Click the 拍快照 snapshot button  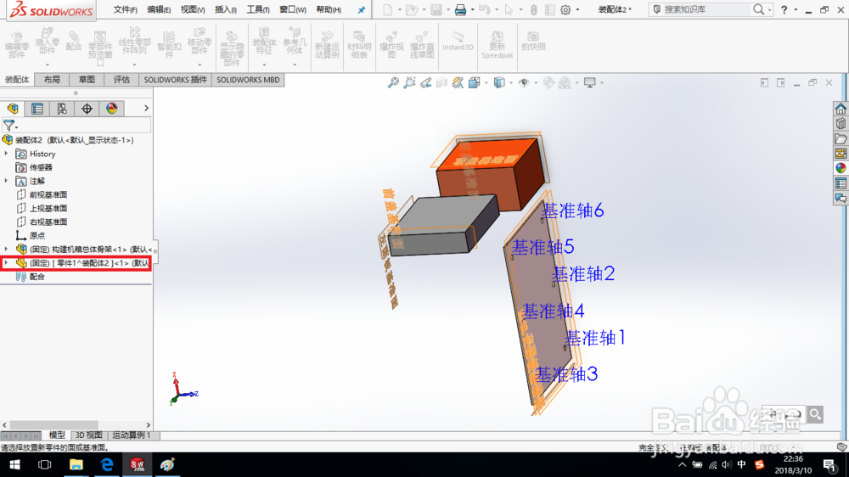click(x=533, y=41)
